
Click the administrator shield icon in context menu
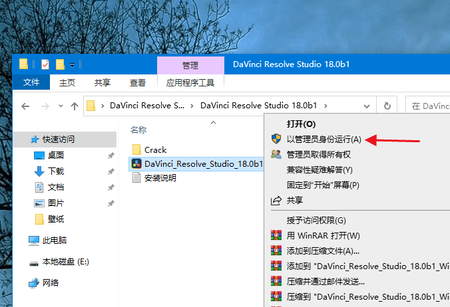276,139
